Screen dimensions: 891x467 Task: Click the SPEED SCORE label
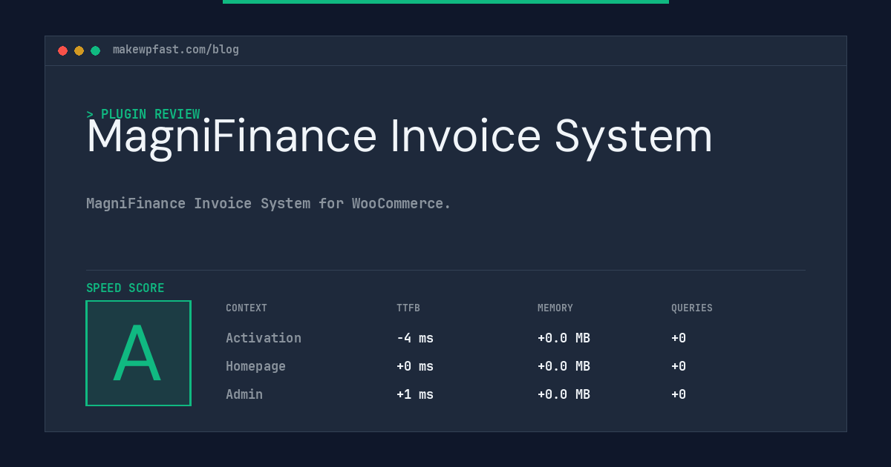coord(125,288)
